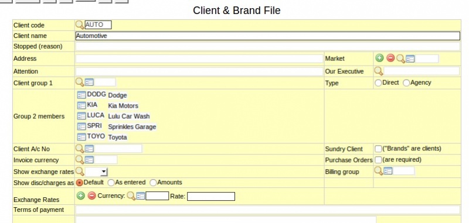Click the Client name text field
Image resolution: width=469 pixels, height=223 pixels.
[268, 36]
